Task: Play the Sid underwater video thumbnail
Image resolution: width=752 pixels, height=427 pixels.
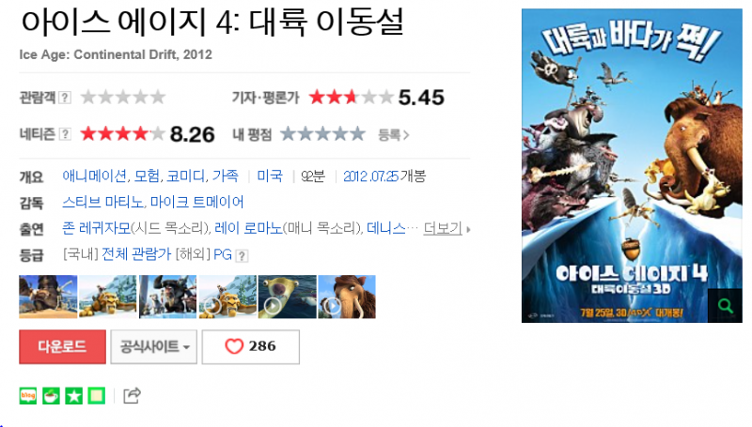Action: pos(288,297)
